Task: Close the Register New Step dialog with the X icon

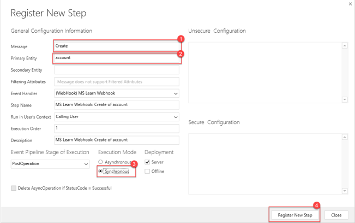Action: tap(350, 4)
